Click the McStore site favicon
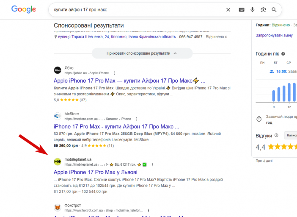 58,116
